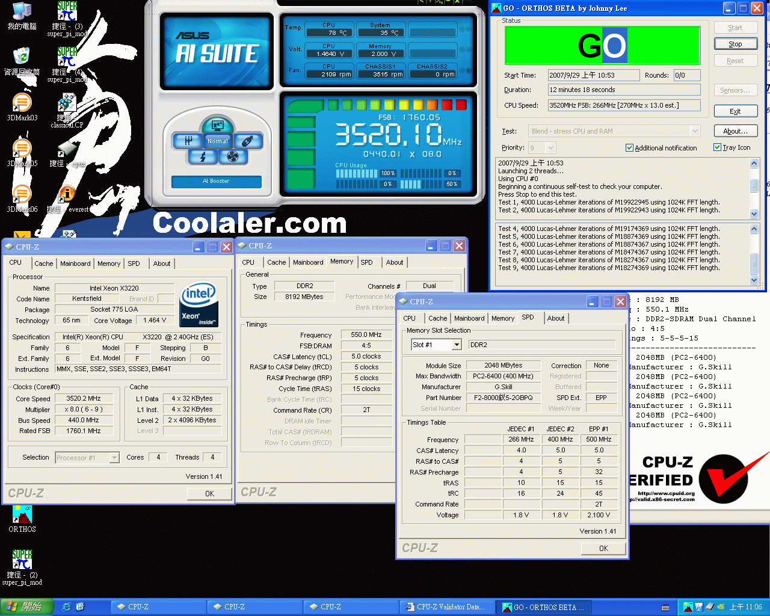The height and width of the screenshot is (616, 770).
Task: Click AI Suite gear shift icon
Action: (188, 141)
